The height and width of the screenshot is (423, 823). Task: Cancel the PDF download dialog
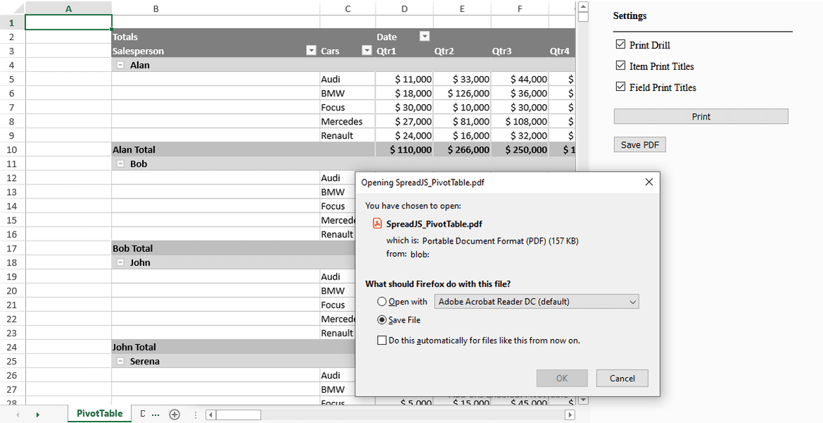pos(622,378)
